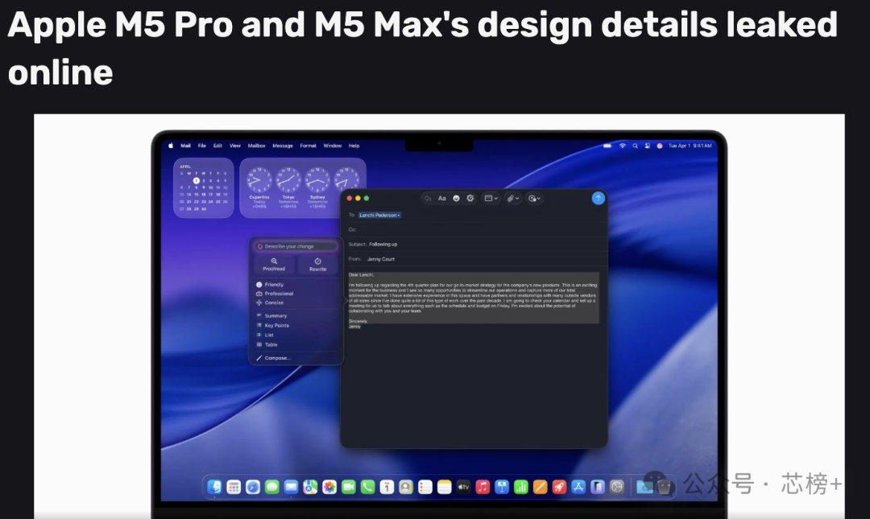The width and height of the screenshot is (870, 519).
Task: Send the email using the blue arrow
Action: click(599, 199)
